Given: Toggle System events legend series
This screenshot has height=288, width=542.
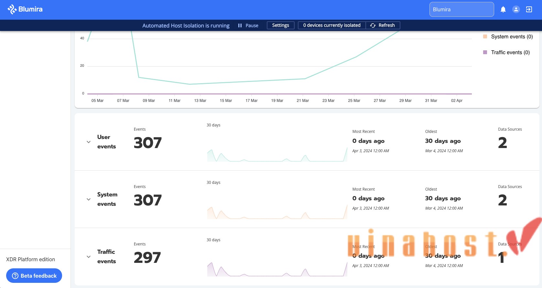Looking at the screenshot, I should click(x=512, y=37).
